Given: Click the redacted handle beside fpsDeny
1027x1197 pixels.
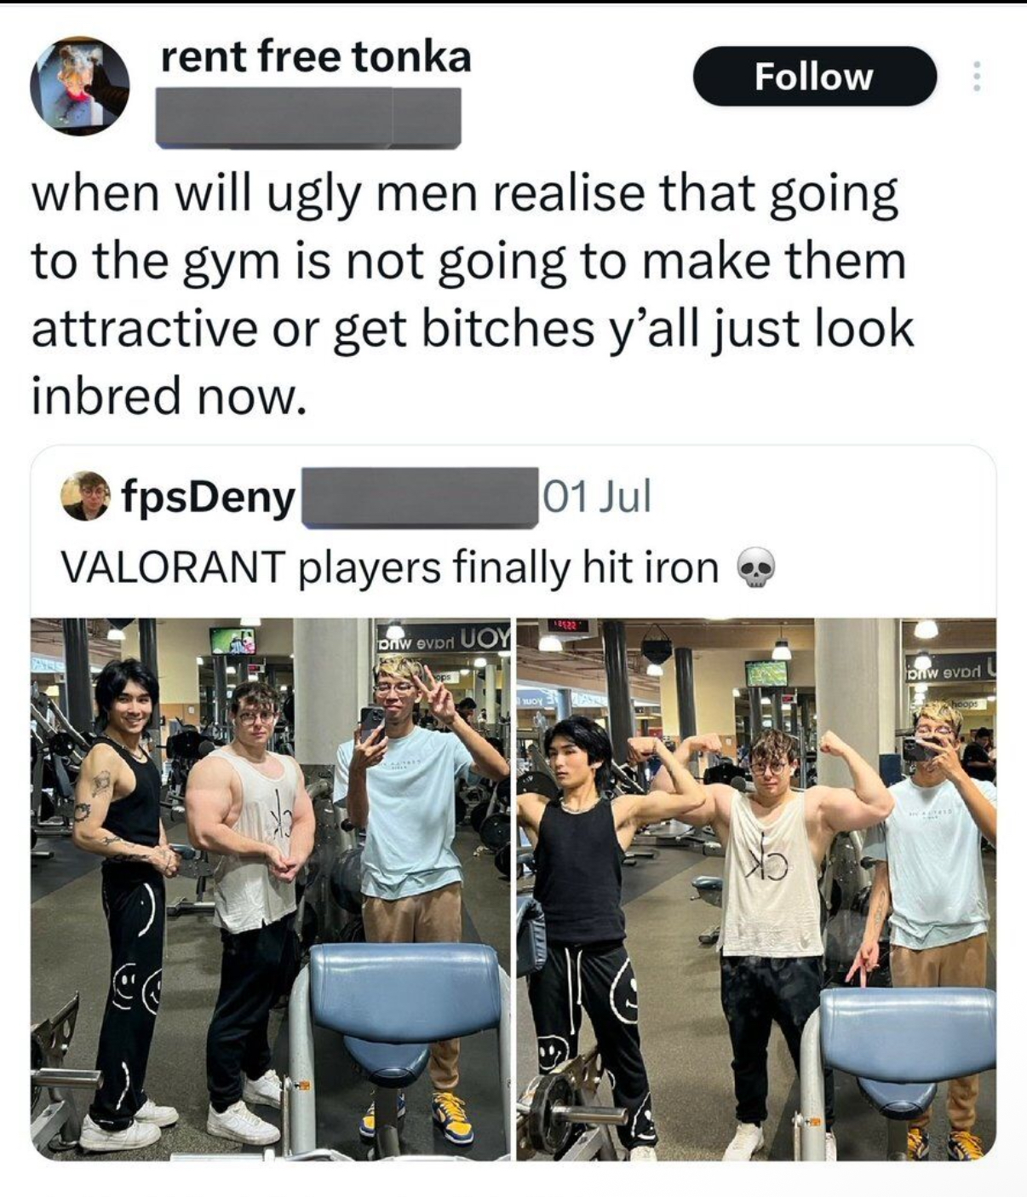Looking at the screenshot, I should 417,496.
